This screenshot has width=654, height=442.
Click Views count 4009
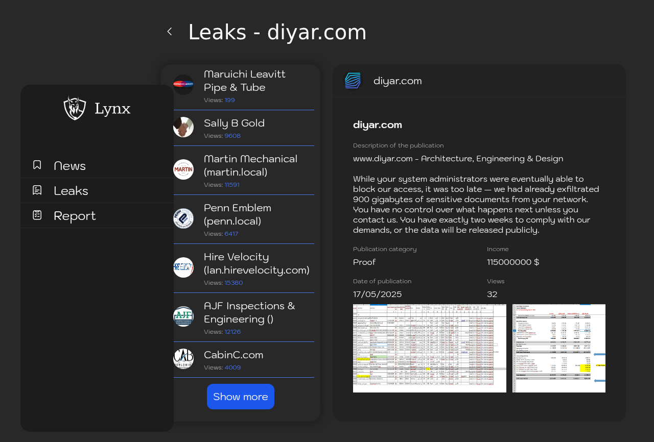232,367
